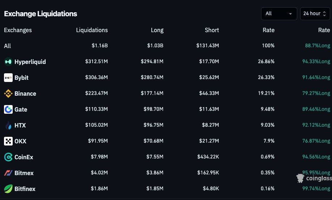Open the Binance exchange name link
Image resolution: width=332 pixels, height=200 pixels.
pyautogui.click(x=25, y=94)
